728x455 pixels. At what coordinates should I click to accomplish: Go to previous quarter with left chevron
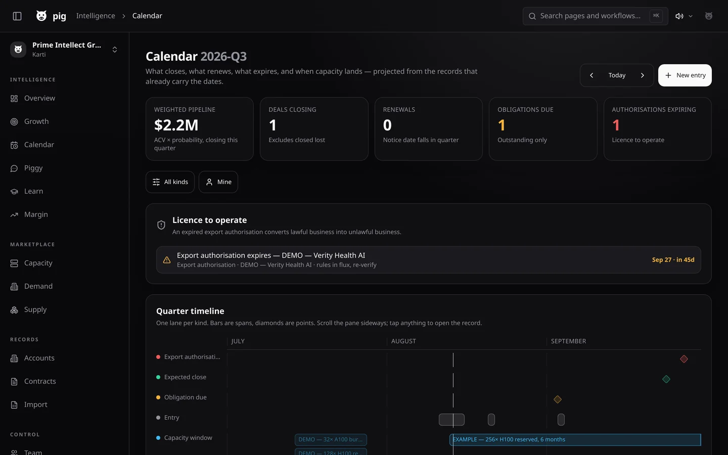click(591, 75)
